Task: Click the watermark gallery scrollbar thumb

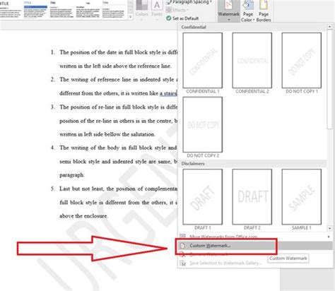Action: point(329,79)
